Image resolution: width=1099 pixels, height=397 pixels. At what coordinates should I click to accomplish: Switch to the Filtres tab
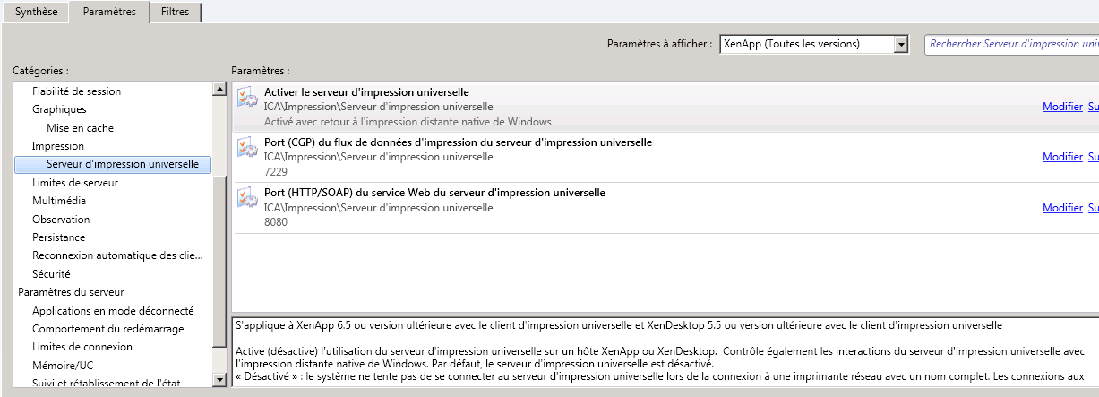point(175,12)
